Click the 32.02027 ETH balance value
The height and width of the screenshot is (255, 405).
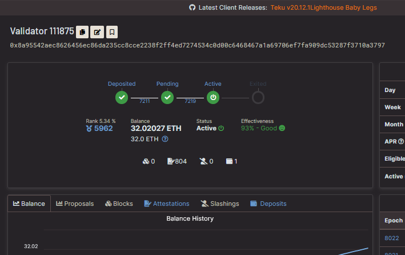click(156, 128)
